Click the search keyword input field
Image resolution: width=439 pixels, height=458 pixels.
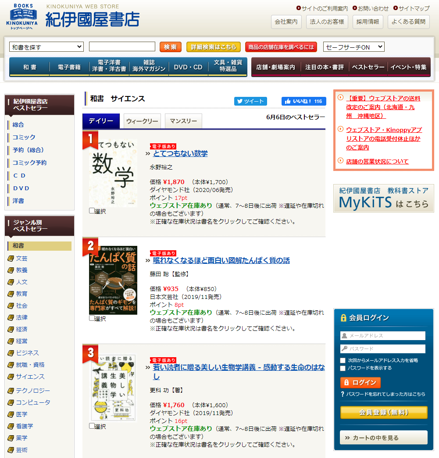(122, 46)
